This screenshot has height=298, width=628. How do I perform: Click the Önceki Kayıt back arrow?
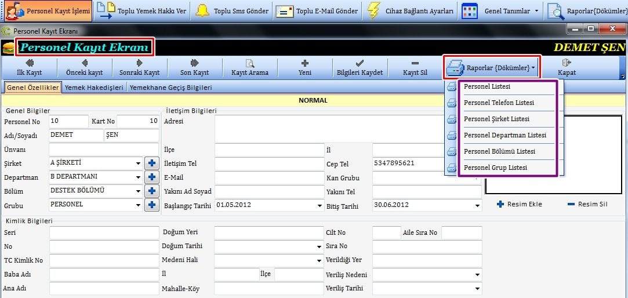[x=84, y=67]
